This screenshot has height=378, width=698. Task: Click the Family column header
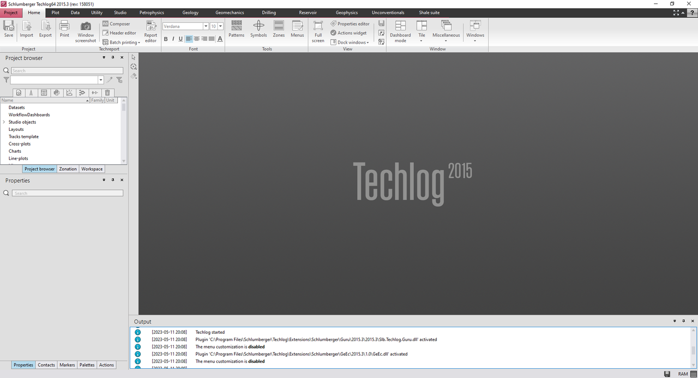click(97, 100)
